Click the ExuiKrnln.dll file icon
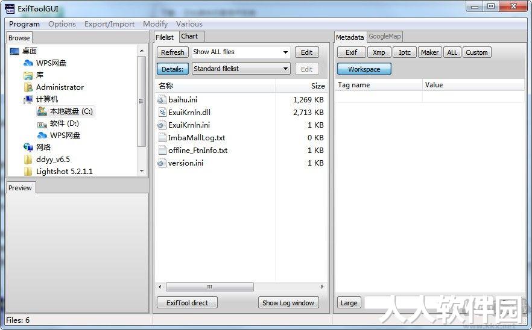This screenshot has width=532, height=330. tap(162, 112)
